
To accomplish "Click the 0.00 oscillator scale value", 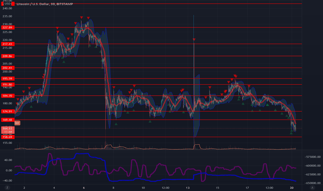I will coord(9,171).
